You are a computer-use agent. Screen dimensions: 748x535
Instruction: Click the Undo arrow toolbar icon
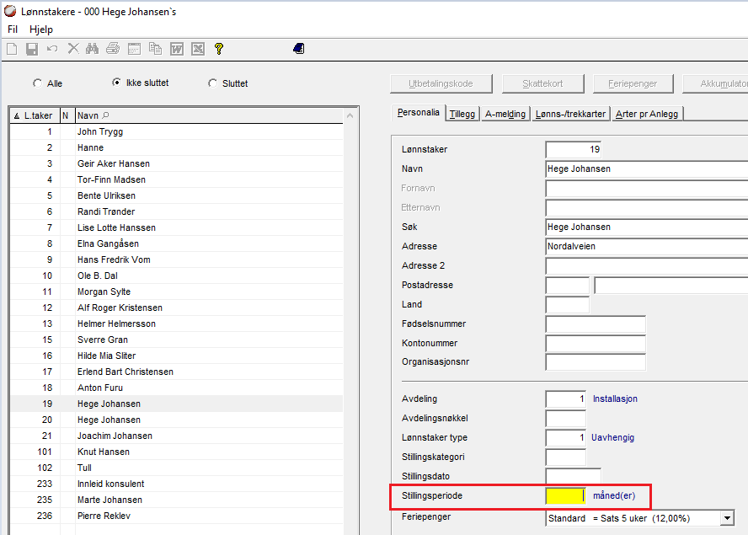[52, 49]
